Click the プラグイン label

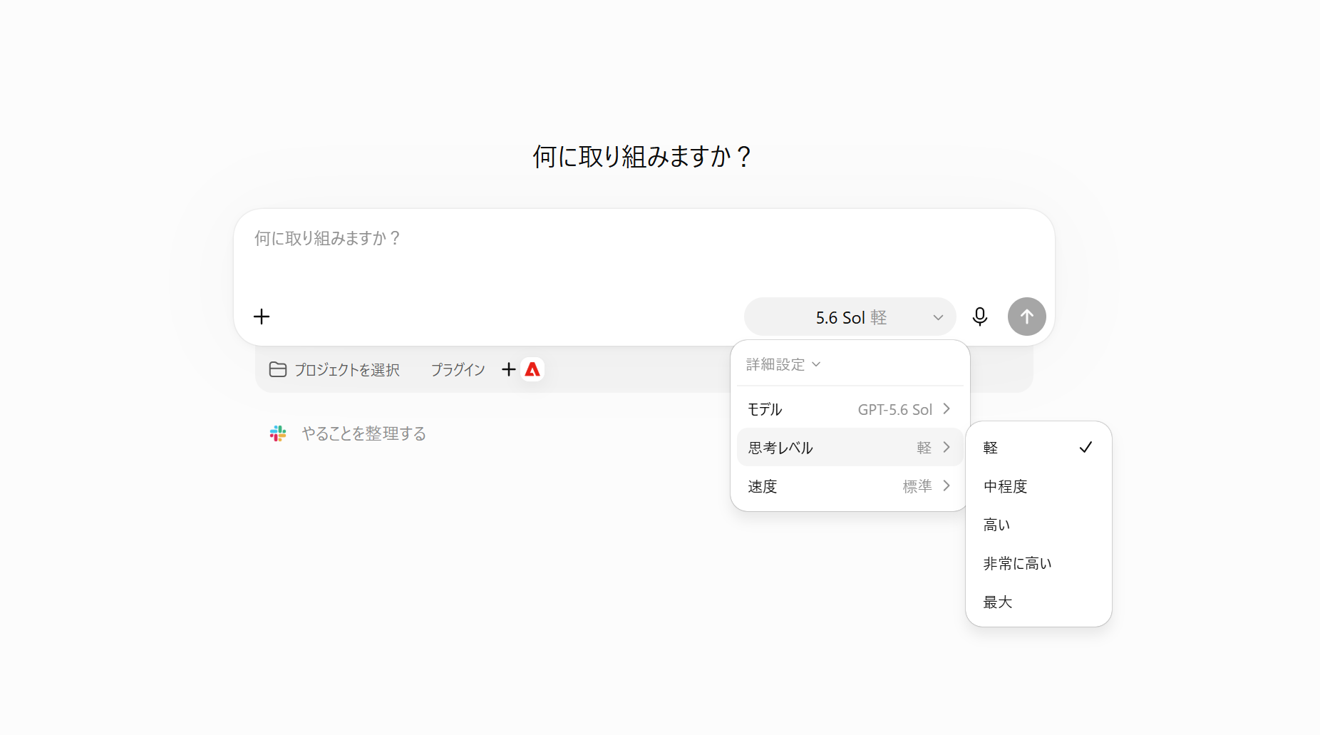click(x=458, y=369)
